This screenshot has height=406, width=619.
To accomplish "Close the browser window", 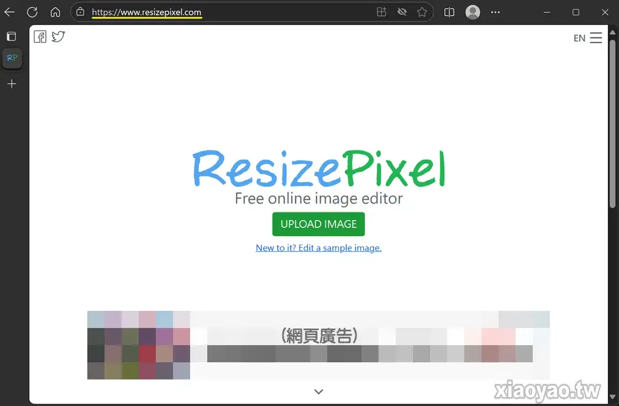I will 605,12.
